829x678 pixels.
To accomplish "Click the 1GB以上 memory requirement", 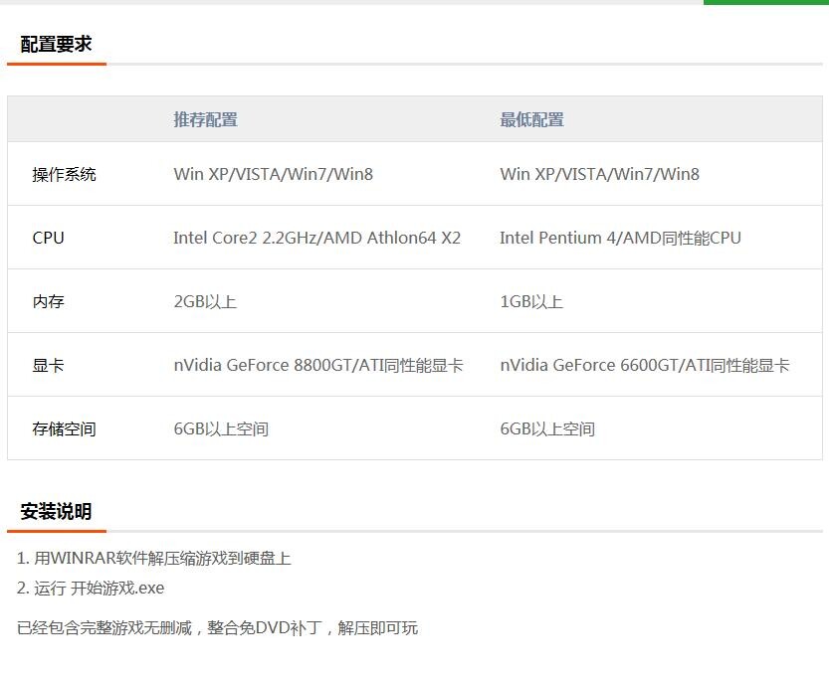I will [x=530, y=301].
